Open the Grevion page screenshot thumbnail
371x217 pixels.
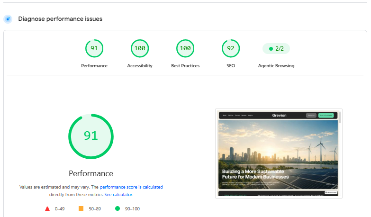279,154
